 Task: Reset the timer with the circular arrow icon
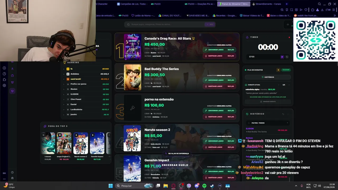pos(287,57)
